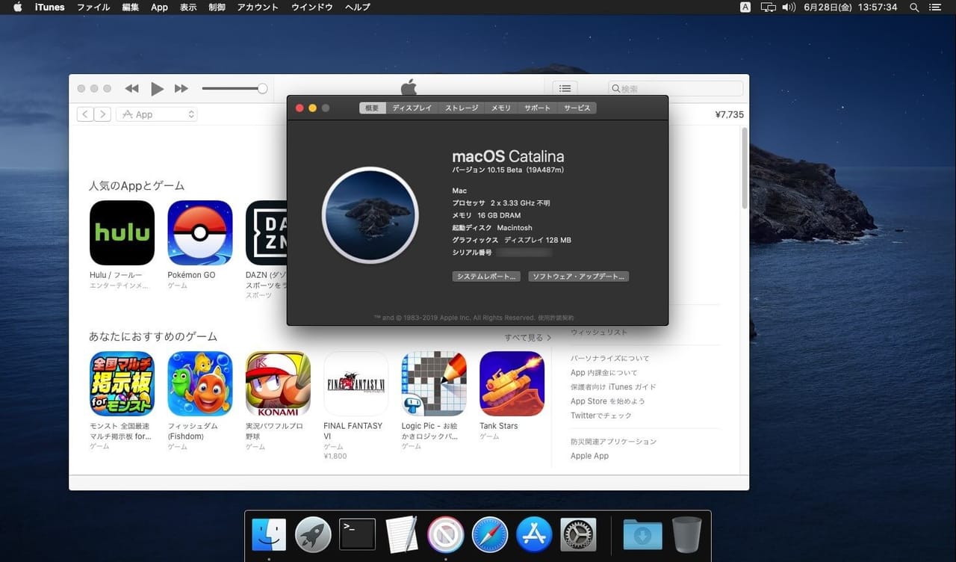Click the fast-forward playback icon
Screen dimensions: 956x562
(x=181, y=88)
